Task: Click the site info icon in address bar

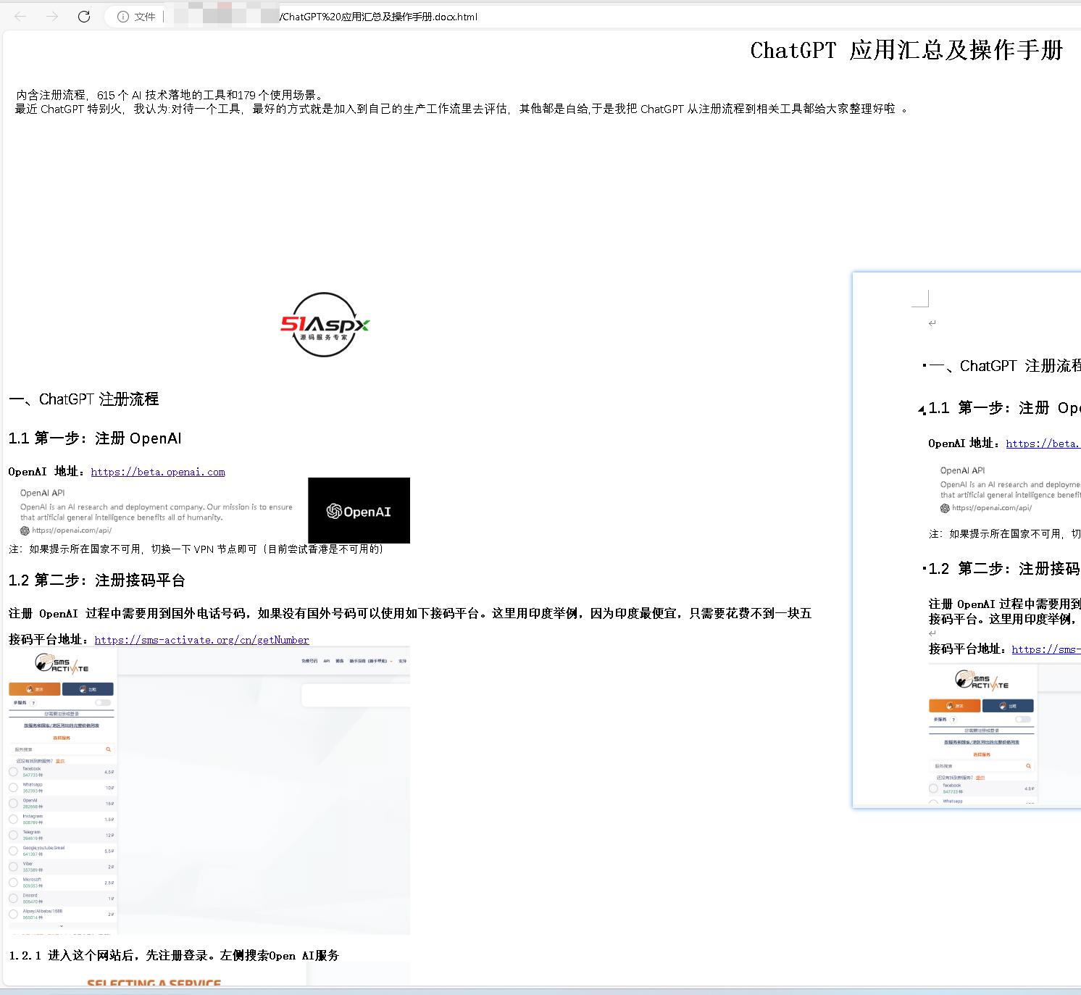Action: point(123,17)
